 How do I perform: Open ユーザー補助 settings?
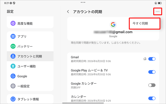click(30, 66)
